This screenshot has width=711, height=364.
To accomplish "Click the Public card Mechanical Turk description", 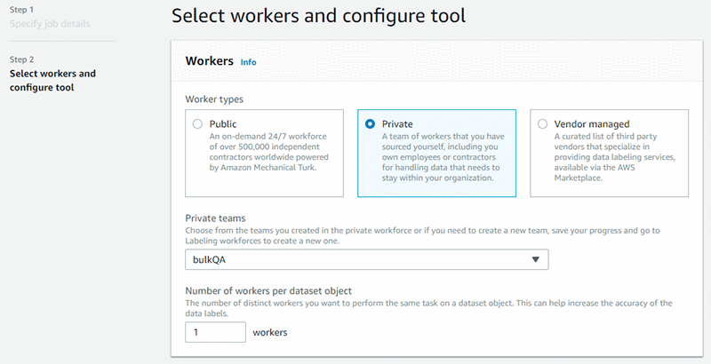I will pyautogui.click(x=268, y=152).
